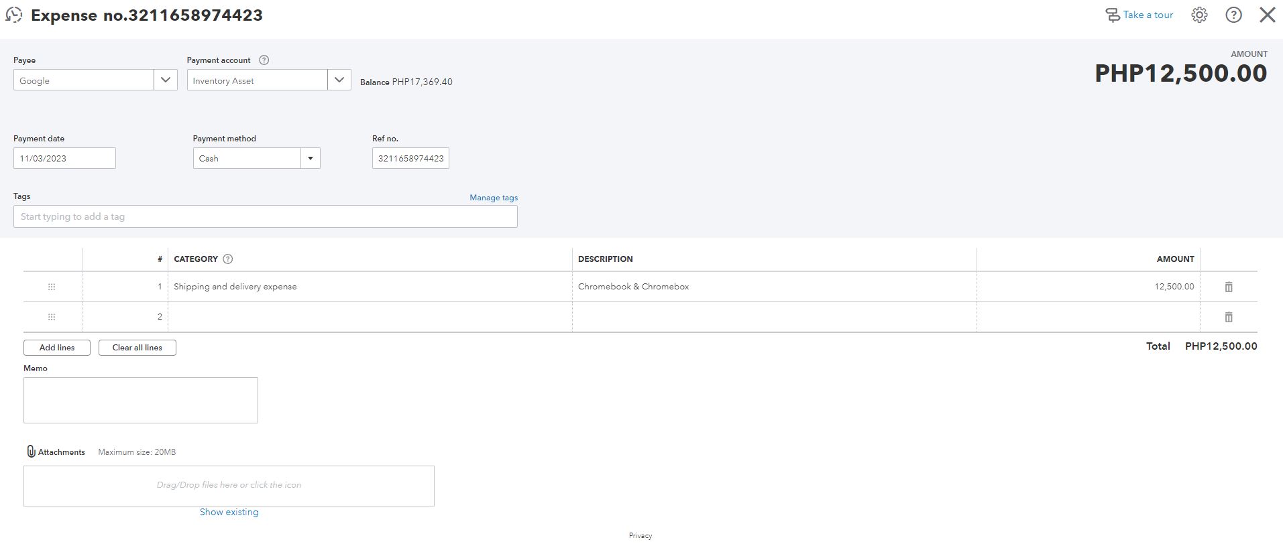
Task: Click the Payment date field
Action: click(64, 159)
